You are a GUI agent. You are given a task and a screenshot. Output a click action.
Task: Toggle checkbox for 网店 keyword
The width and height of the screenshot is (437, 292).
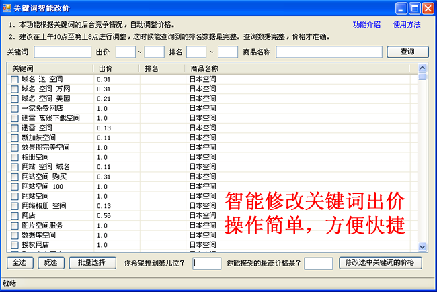click(15, 216)
